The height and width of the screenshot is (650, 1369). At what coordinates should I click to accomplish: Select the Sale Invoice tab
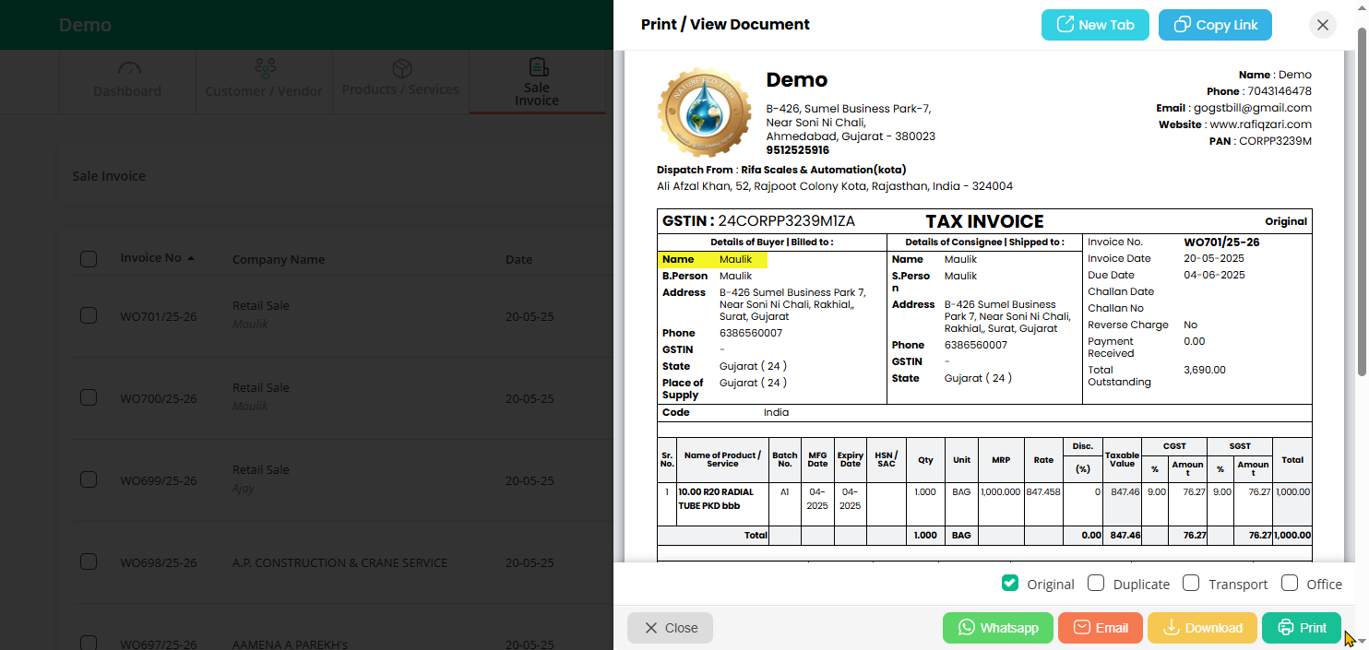(x=537, y=82)
